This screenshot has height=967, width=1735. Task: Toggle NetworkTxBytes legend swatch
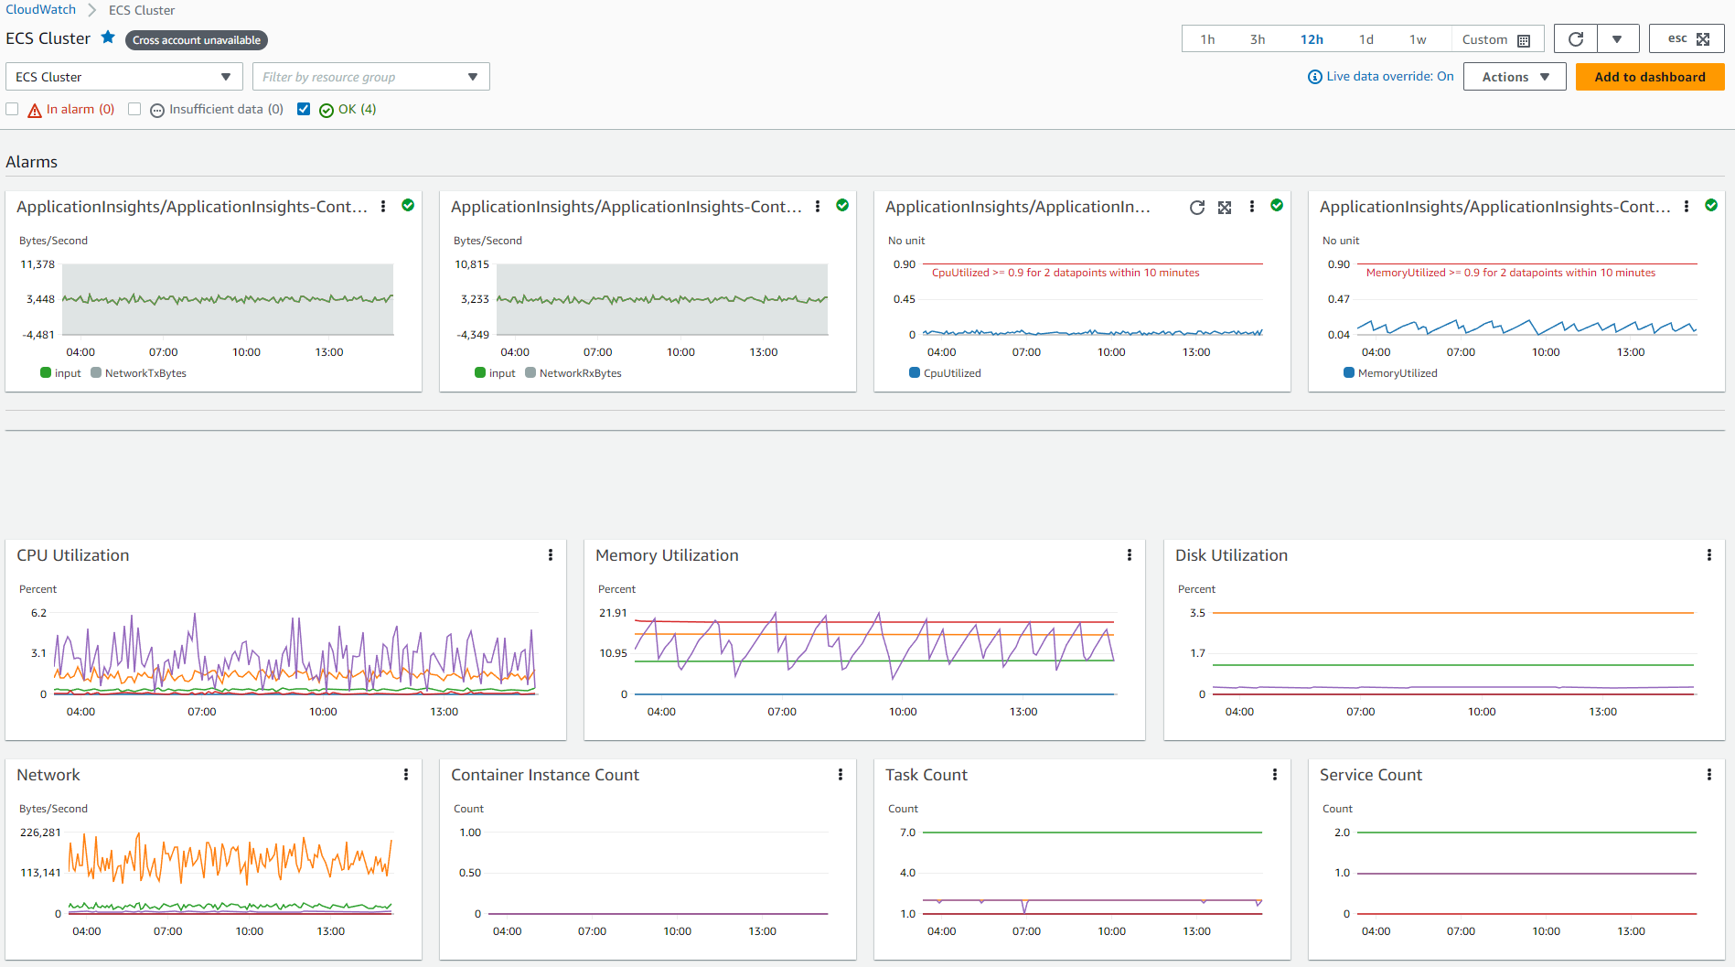(96, 372)
